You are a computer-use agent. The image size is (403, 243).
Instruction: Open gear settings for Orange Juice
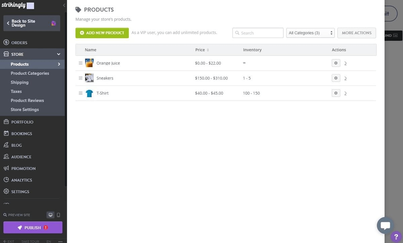(x=336, y=63)
